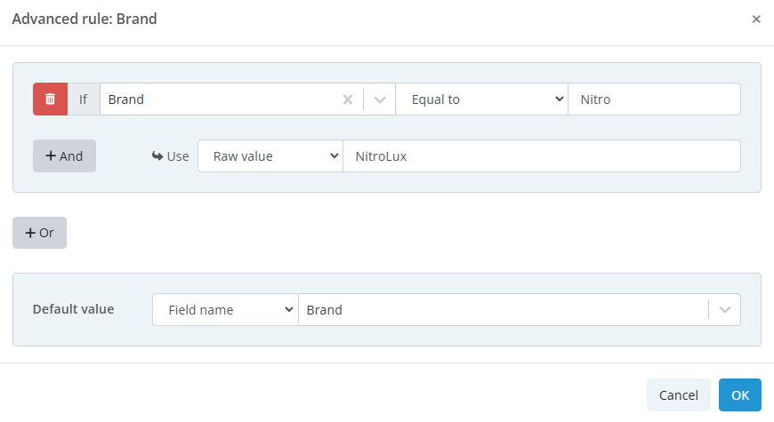Click the Use arrow label

point(170,156)
